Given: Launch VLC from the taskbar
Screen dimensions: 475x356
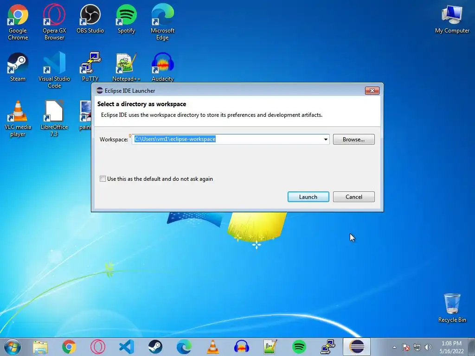Looking at the screenshot, I should (213, 347).
